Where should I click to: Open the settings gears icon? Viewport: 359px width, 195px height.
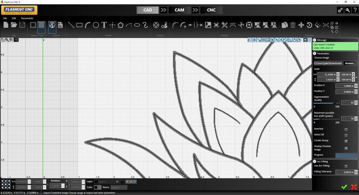coord(340,10)
